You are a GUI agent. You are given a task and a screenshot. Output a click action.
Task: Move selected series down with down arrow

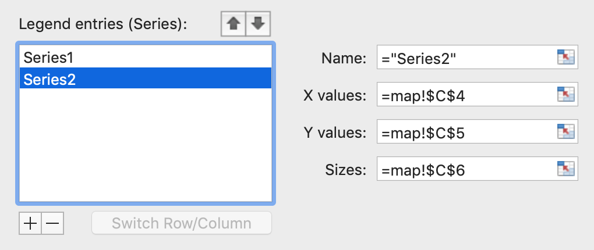click(258, 24)
